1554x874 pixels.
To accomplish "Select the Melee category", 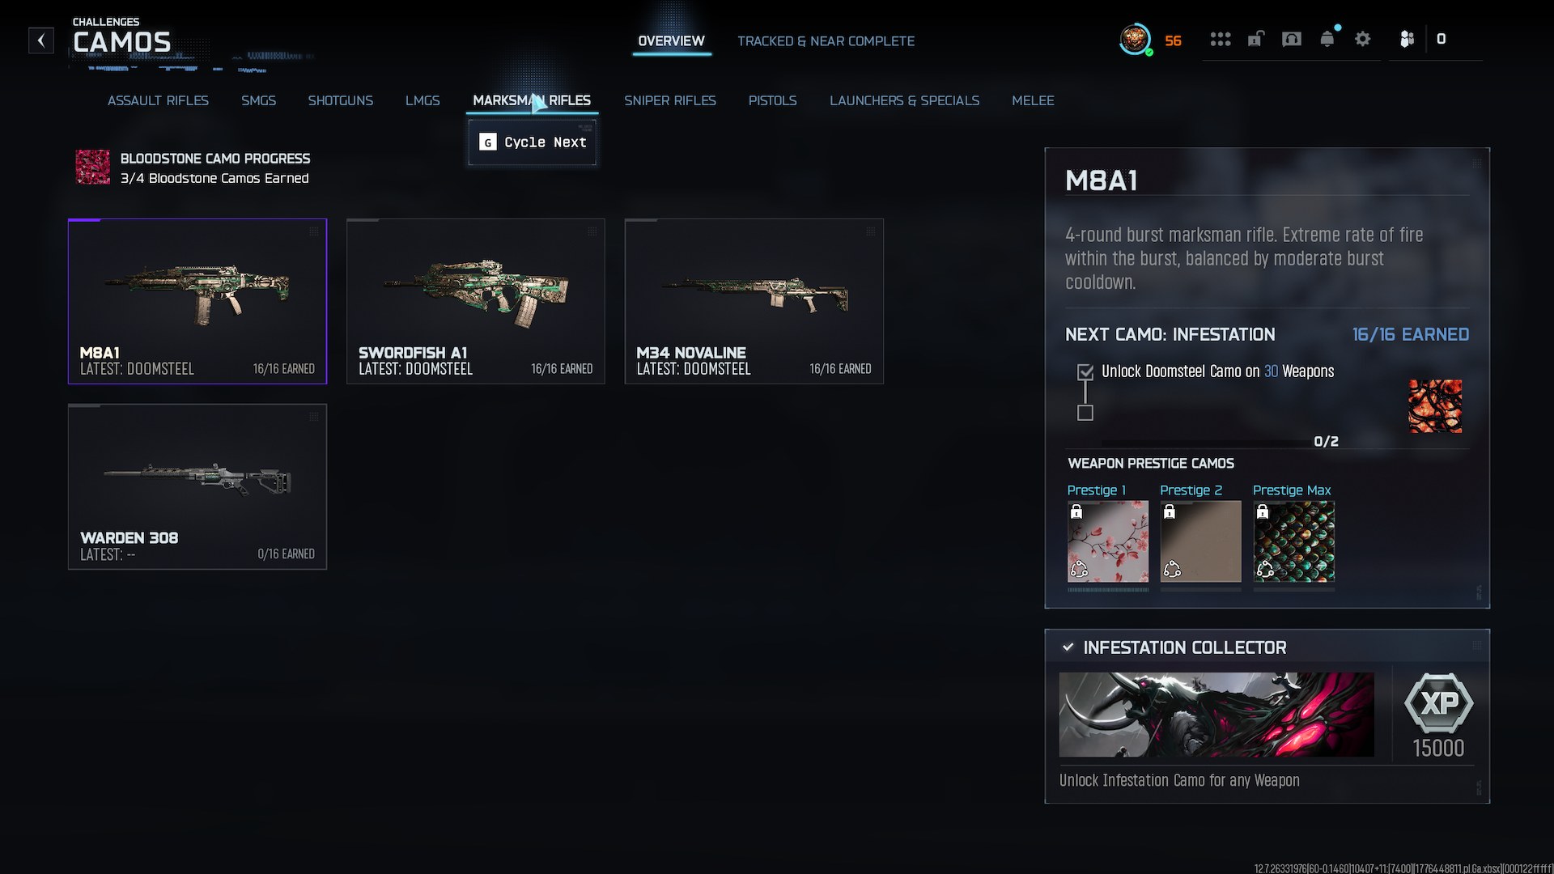I will (x=1033, y=100).
